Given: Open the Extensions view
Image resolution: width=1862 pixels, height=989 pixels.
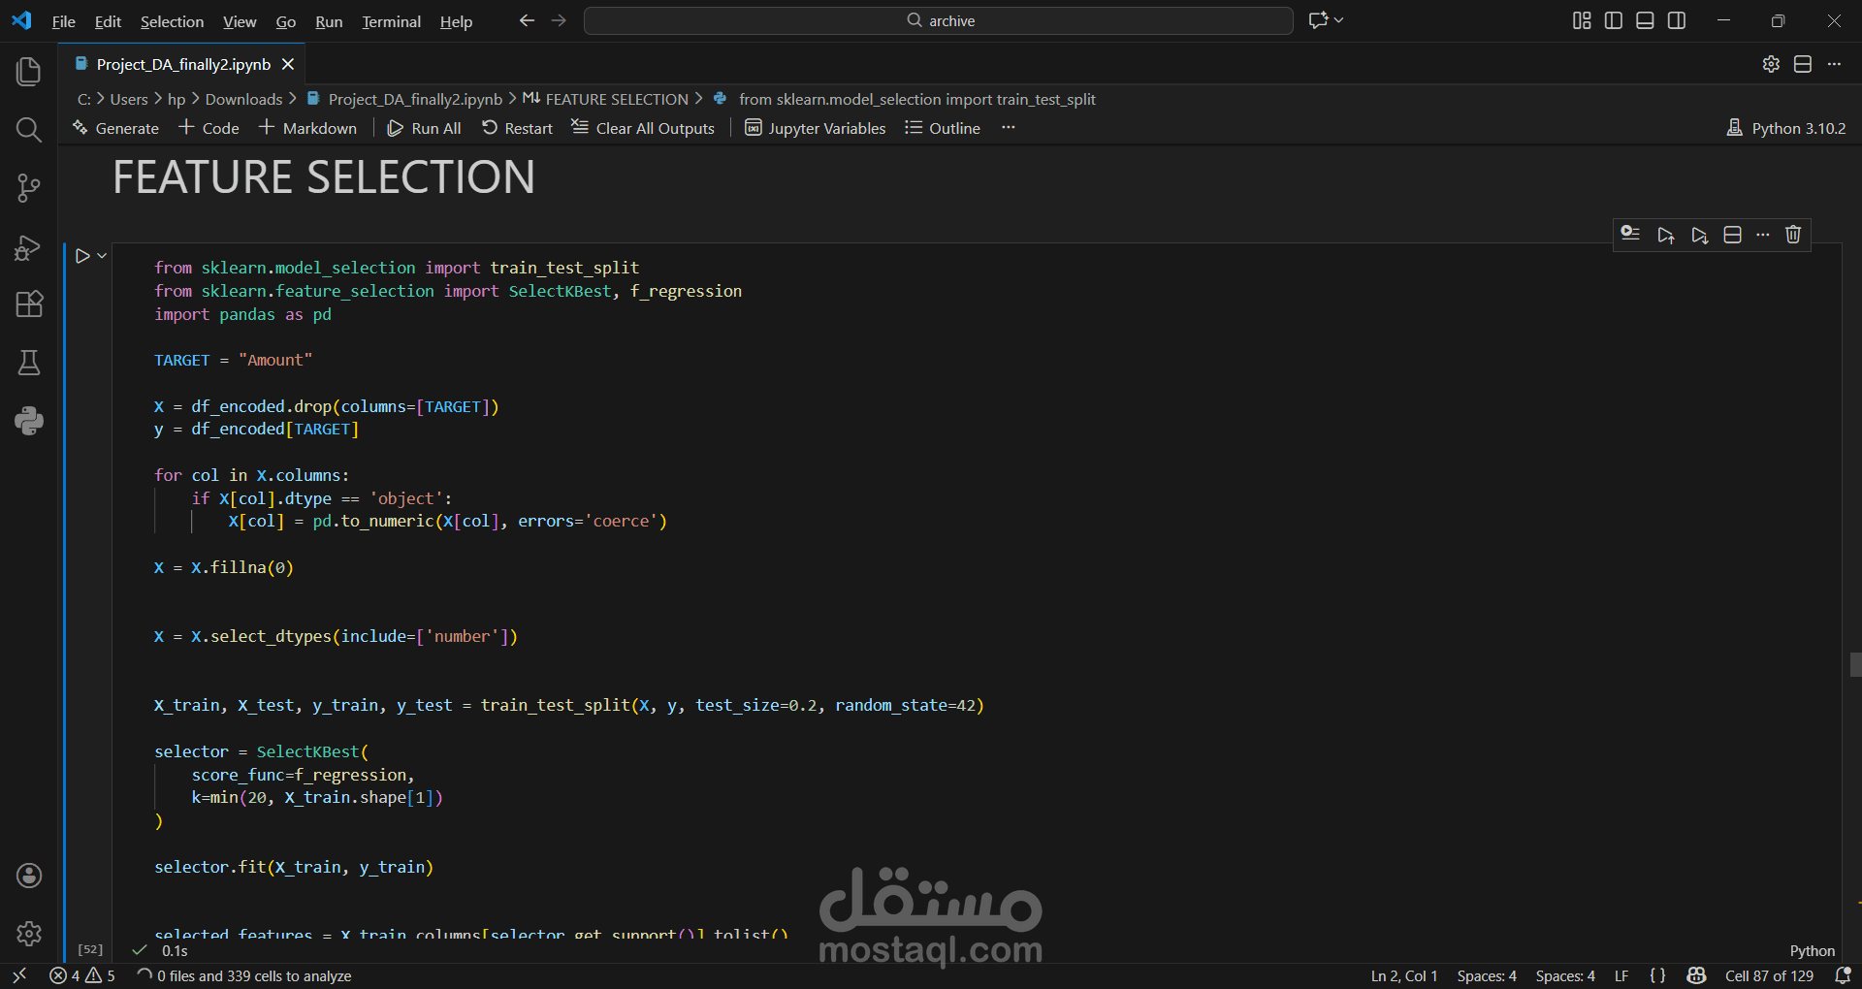Looking at the screenshot, I should 29,304.
